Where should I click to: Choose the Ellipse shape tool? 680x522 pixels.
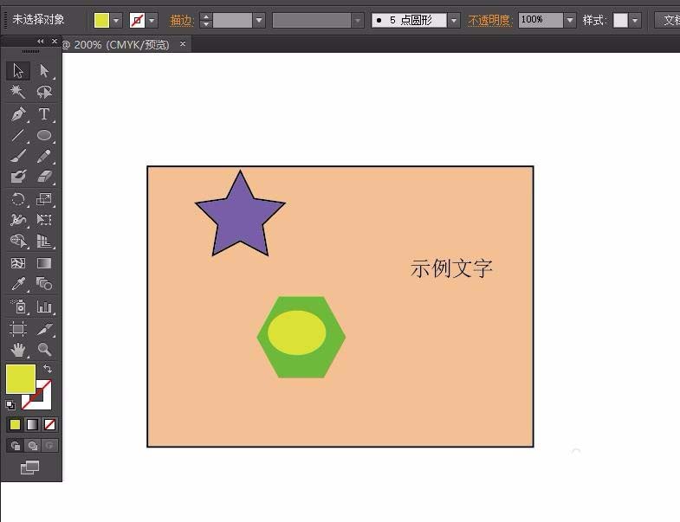point(44,135)
